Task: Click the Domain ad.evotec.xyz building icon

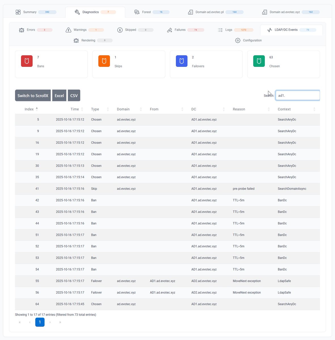Action: 264,12
